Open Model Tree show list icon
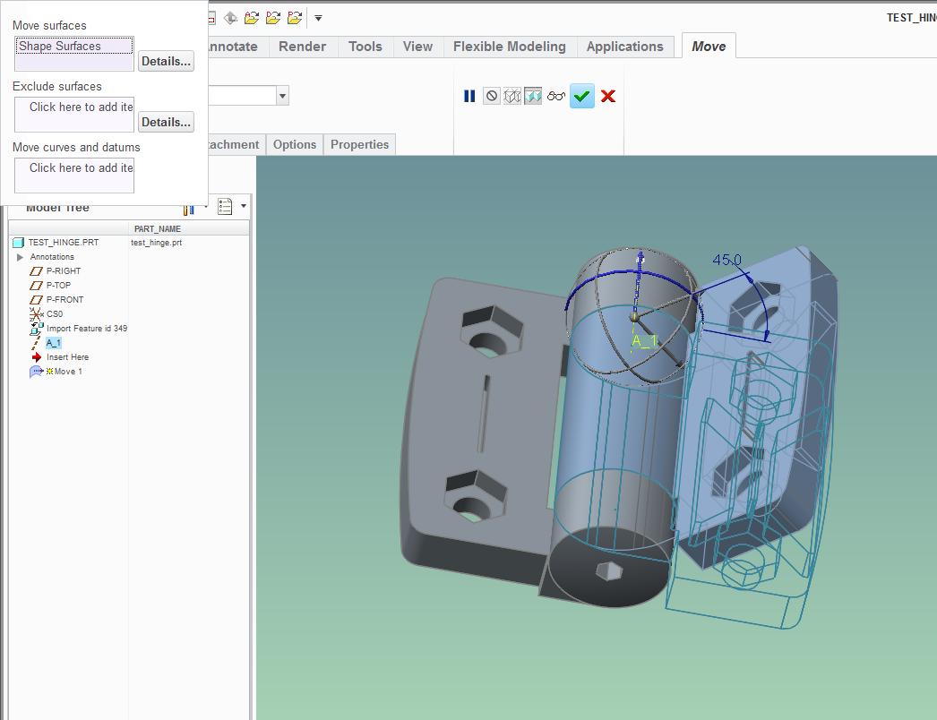This screenshot has width=937, height=720. click(225, 206)
